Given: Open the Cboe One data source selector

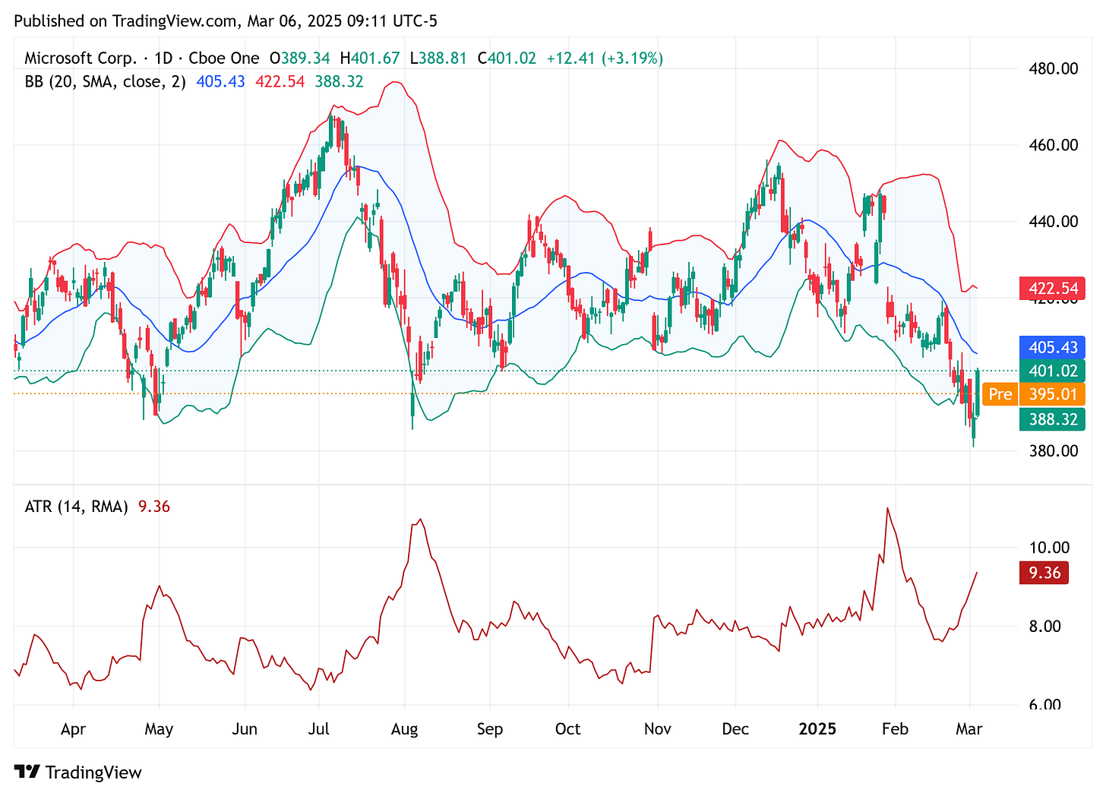Looking at the screenshot, I should pyautogui.click(x=224, y=57).
